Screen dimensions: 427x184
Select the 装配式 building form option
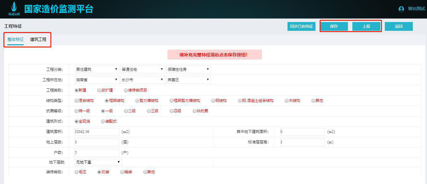(103, 121)
